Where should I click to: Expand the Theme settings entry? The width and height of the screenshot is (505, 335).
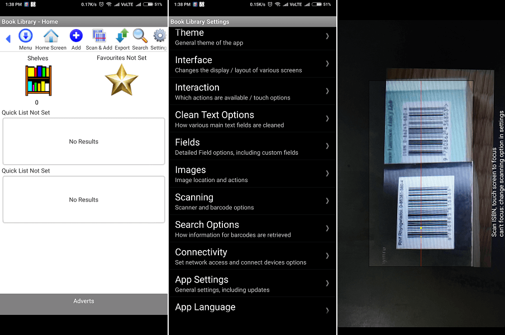252,37
